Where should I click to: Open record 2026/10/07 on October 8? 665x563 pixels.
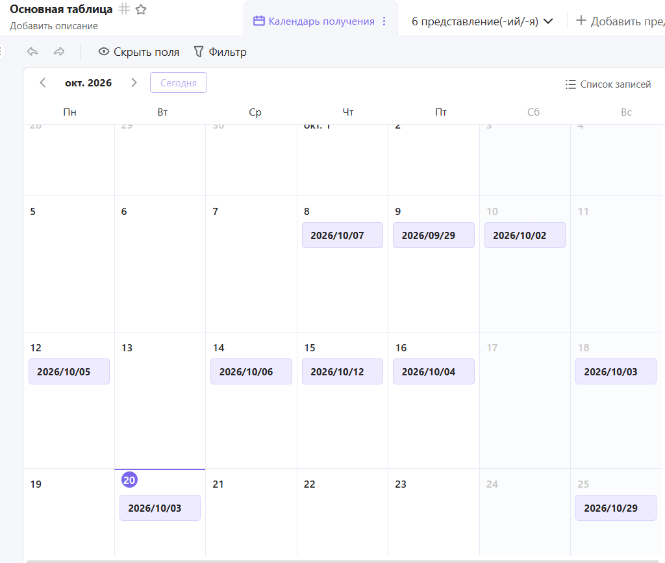coord(342,235)
